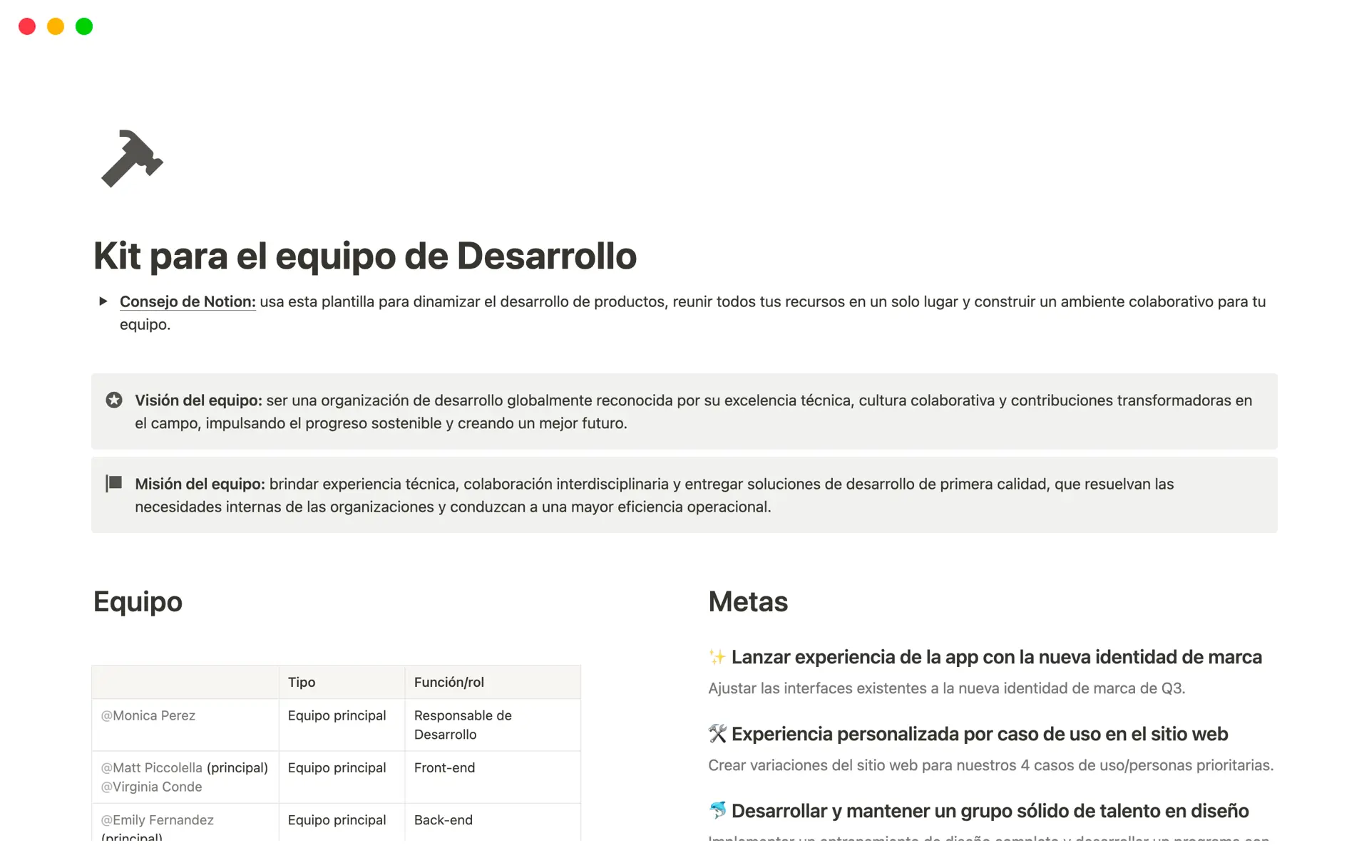Select the Función/rol column header
Image resolution: width=1369 pixels, height=855 pixels.
pyautogui.click(x=449, y=682)
